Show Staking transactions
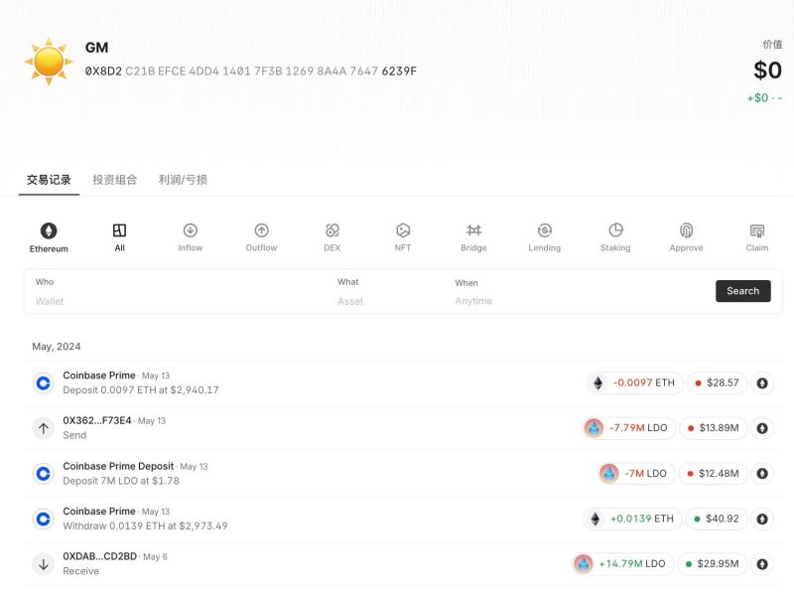Image resolution: width=794 pixels, height=597 pixels. pos(615,230)
